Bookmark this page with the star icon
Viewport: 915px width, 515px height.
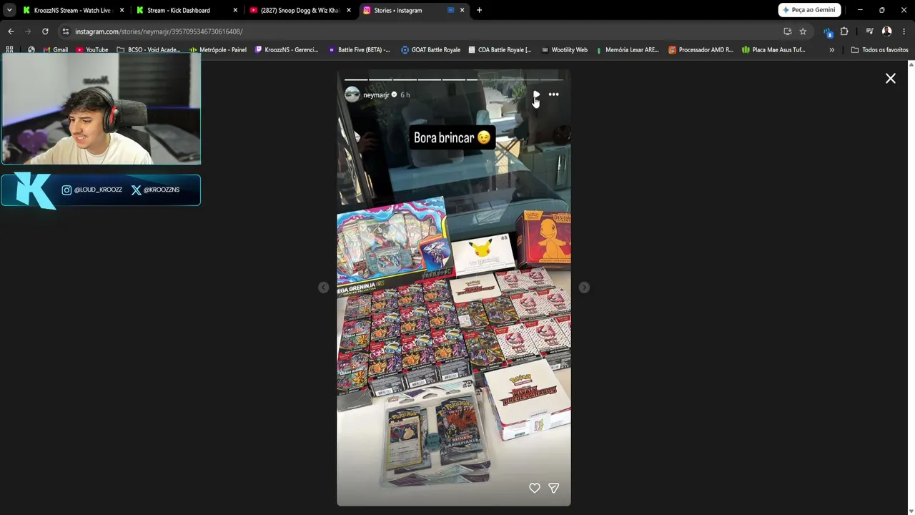tap(803, 31)
